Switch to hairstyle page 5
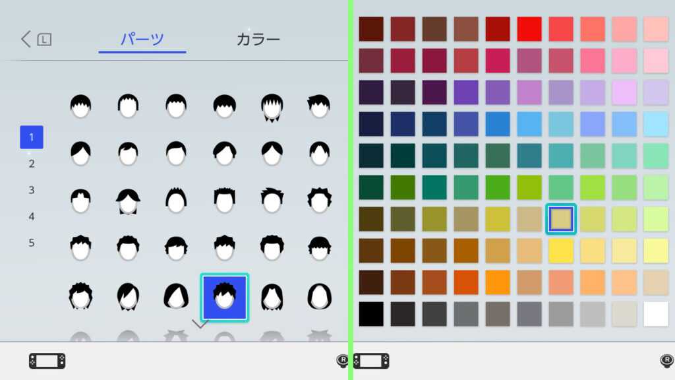Image resolution: width=675 pixels, height=380 pixels. pos(32,243)
